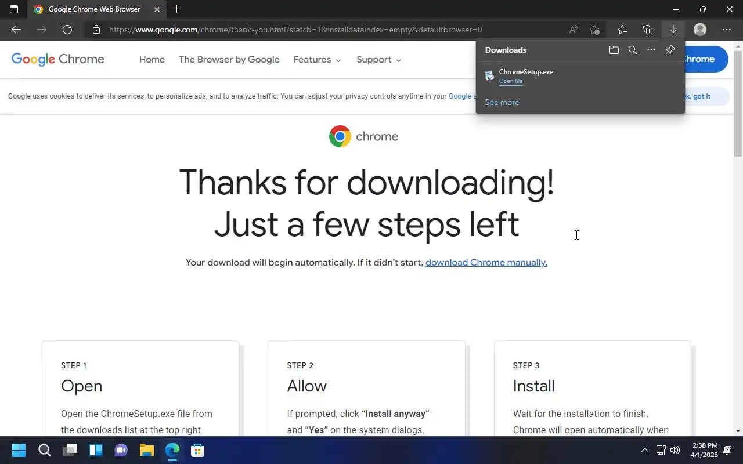
Task: Open The Browser by Google page
Action: (x=229, y=60)
